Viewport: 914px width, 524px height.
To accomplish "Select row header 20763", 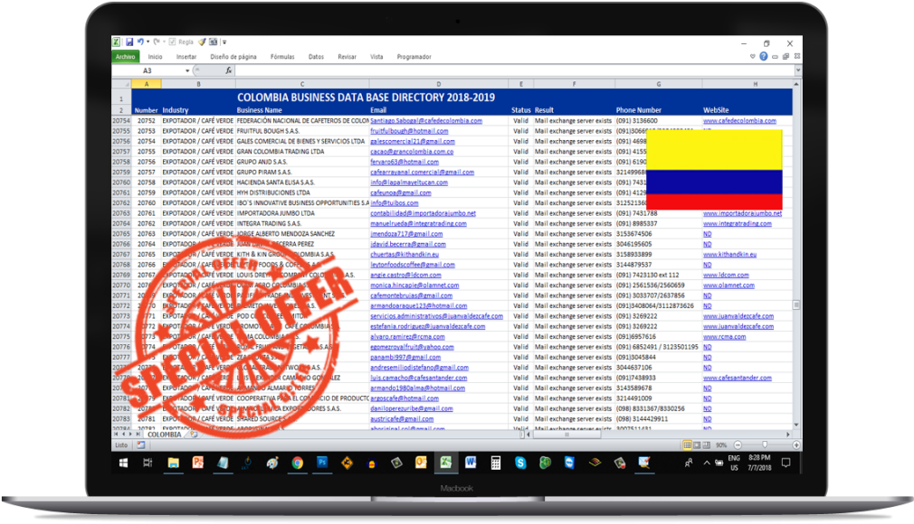I will (121, 213).
